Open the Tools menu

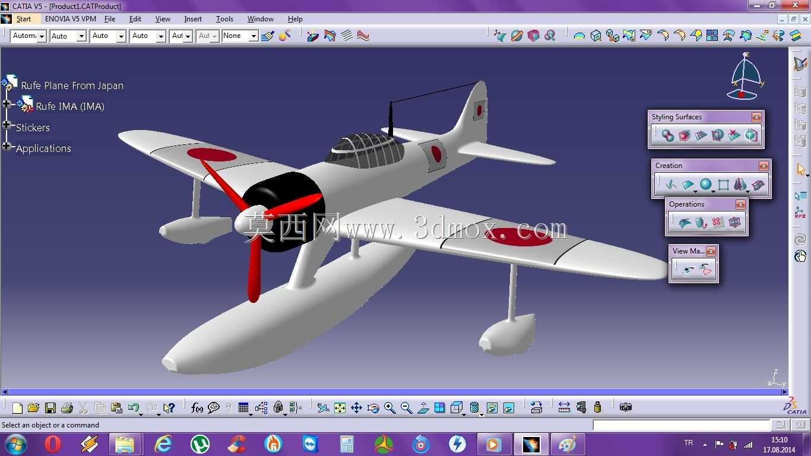[224, 19]
